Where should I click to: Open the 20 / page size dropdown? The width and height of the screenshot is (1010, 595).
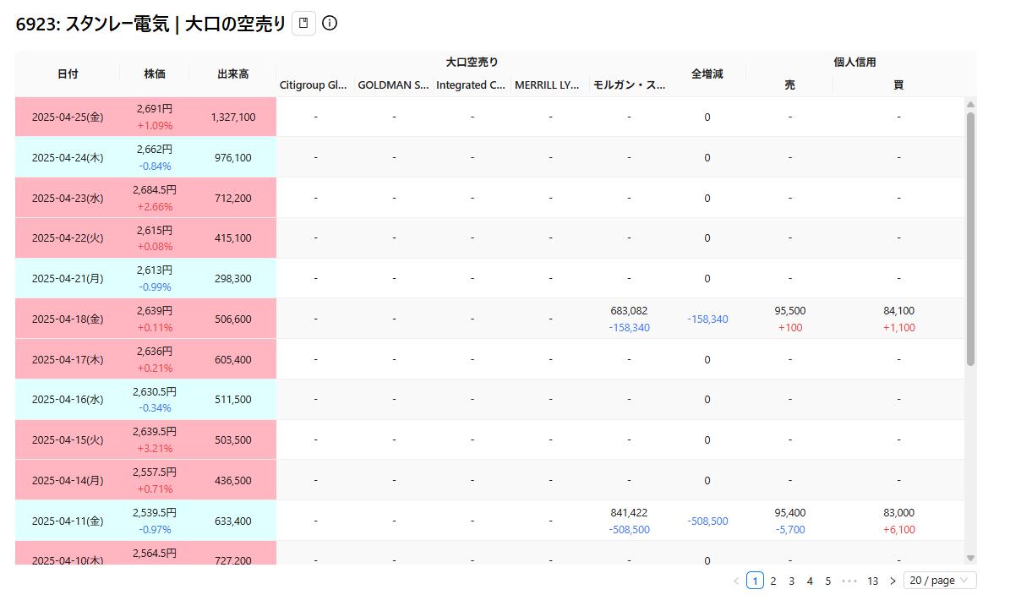coord(939,581)
